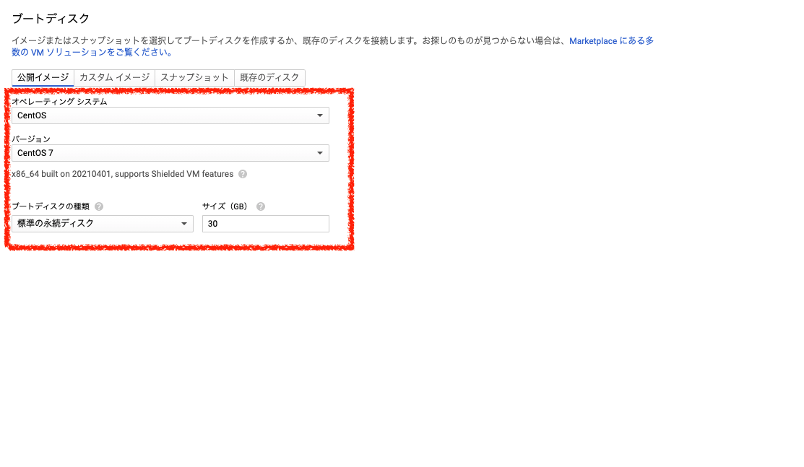Select the 公開イメージ tab
The width and height of the screenshot is (804, 467).
pyautogui.click(x=42, y=77)
